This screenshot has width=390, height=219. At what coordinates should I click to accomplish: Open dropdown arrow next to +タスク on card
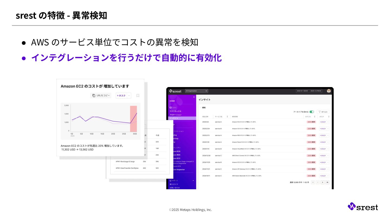click(x=129, y=95)
